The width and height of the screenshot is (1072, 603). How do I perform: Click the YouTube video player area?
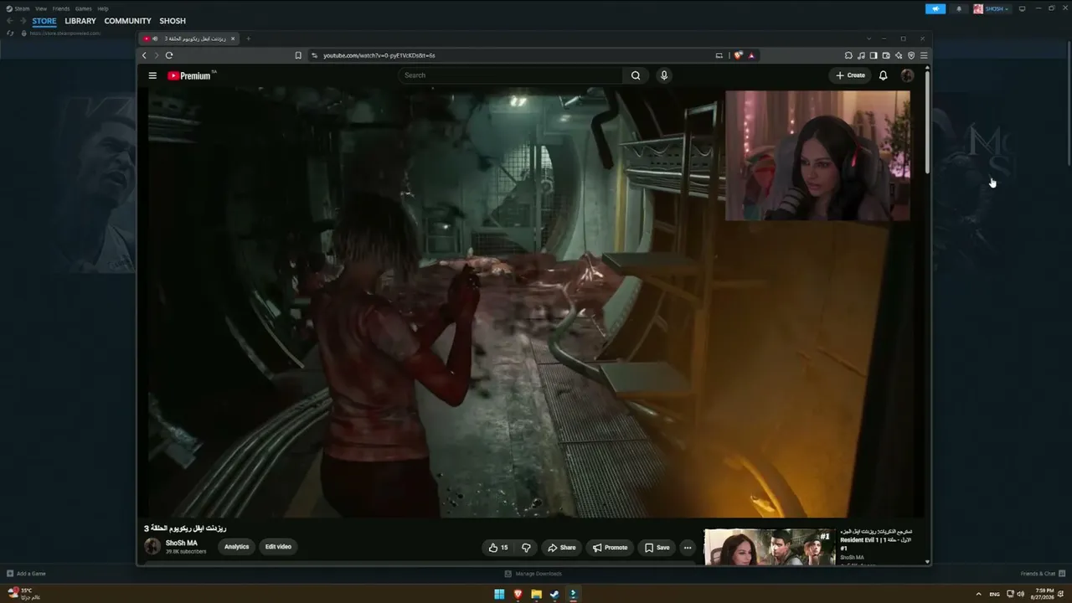(x=536, y=301)
